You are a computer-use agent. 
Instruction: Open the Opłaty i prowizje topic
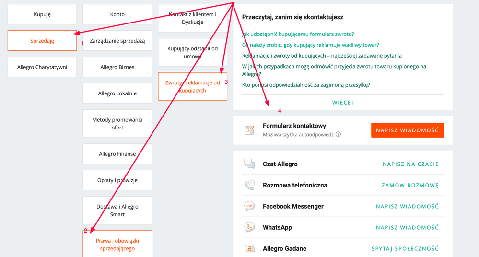[x=117, y=180]
